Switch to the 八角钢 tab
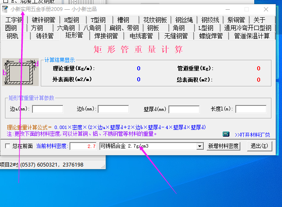This screenshot has width=282, height=207. pyautogui.click(x=92, y=28)
